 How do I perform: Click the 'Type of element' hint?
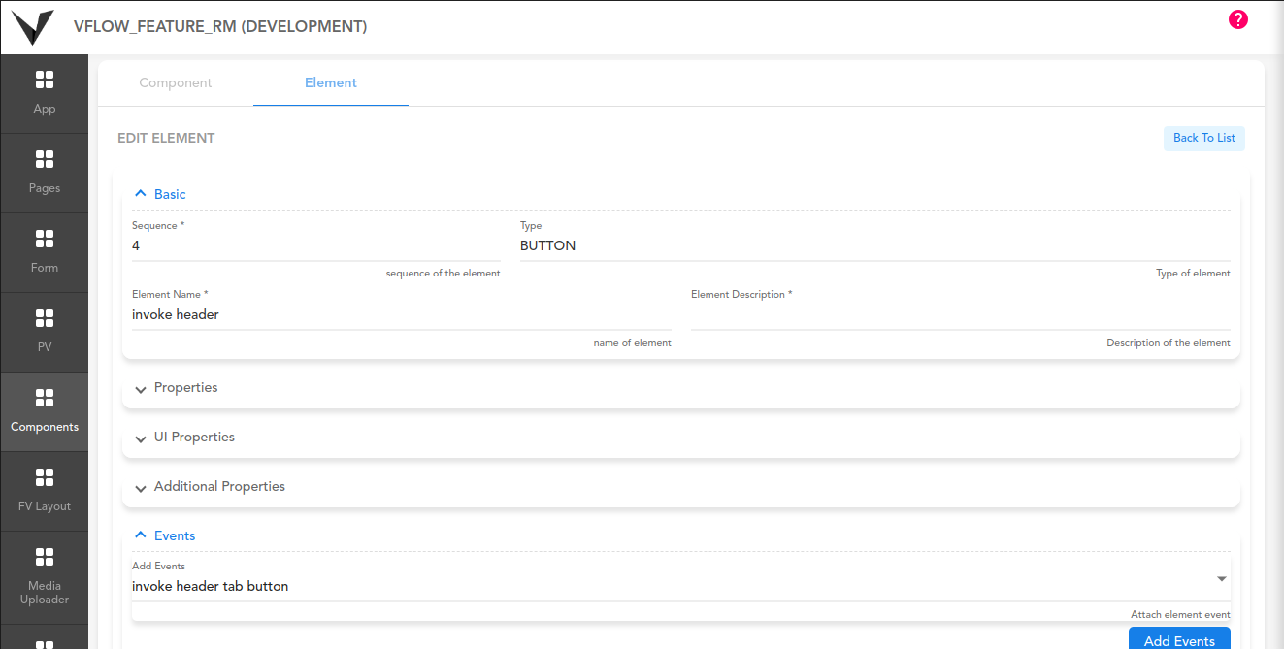(x=1193, y=274)
